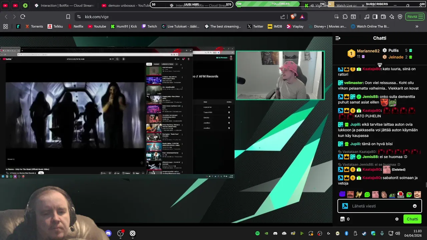Open the apps grid in bookmarks bar
The image size is (427, 240).
[6, 26]
